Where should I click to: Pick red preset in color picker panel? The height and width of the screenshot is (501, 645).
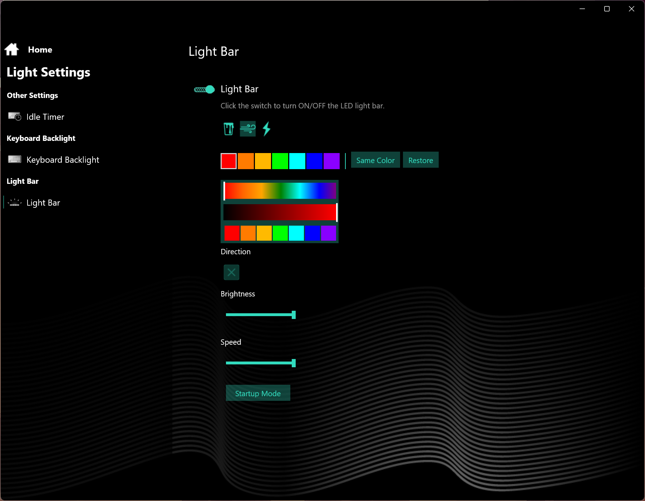point(232,233)
